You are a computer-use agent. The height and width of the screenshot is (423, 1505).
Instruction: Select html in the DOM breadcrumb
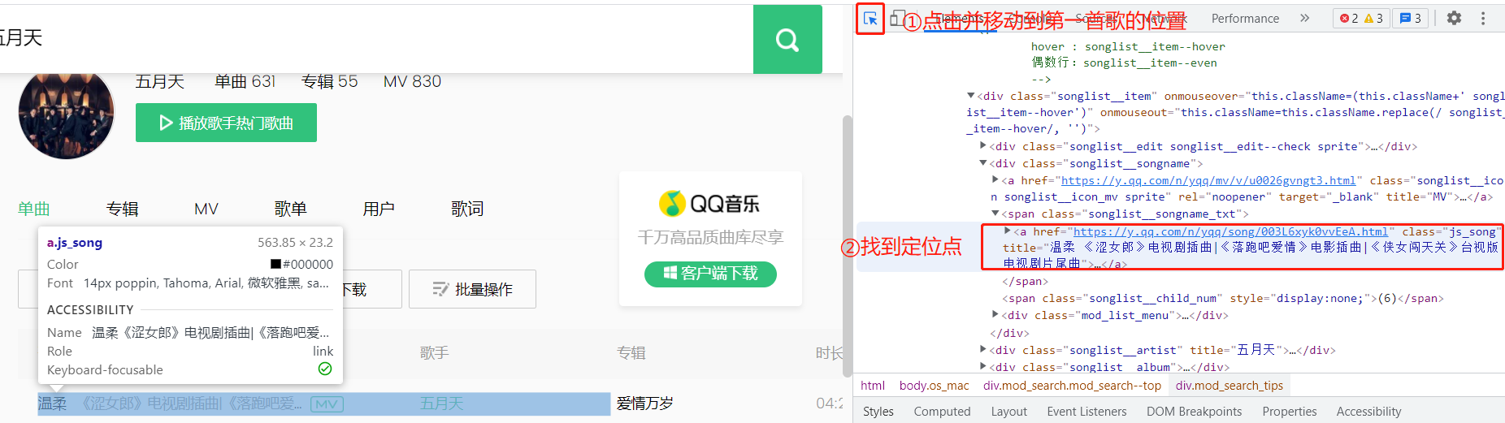[873, 386]
